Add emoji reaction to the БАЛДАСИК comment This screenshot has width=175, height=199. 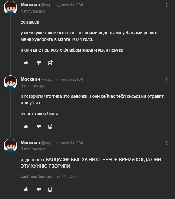pos(50,189)
